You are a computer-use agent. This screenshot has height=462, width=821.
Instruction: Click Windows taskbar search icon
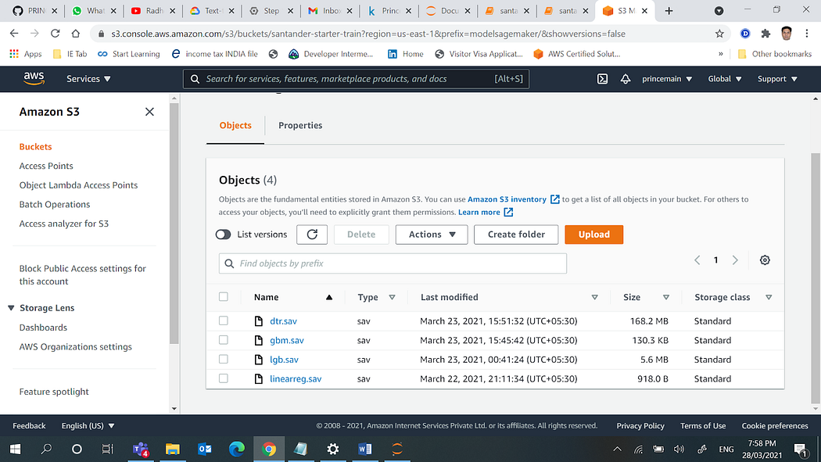(47, 449)
